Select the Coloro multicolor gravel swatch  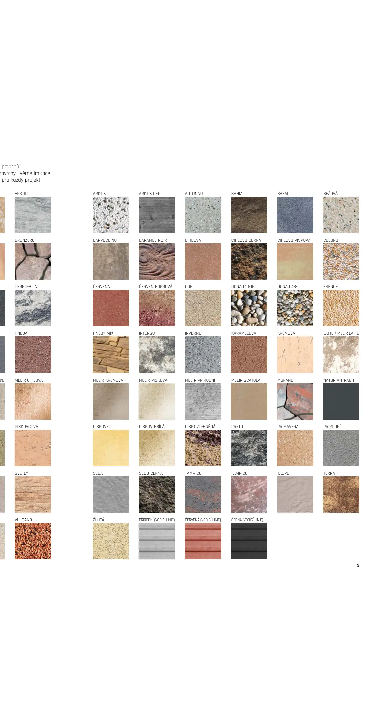[341, 261]
